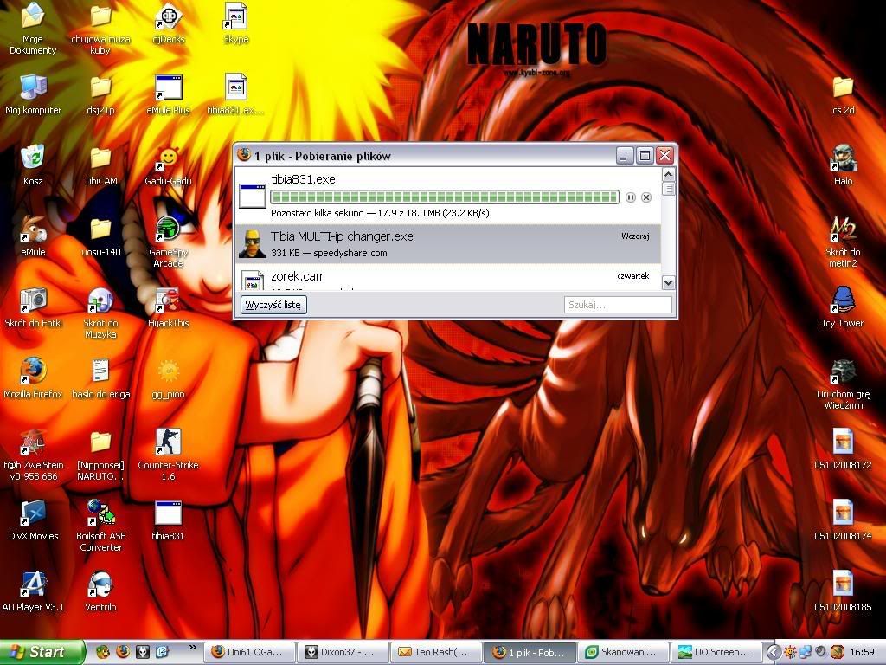Select the Counter-Strike 1.6 shortcut
886x665 pixels.
point(169,455)
